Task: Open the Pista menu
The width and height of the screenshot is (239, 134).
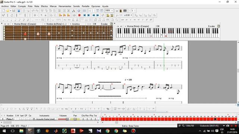Action: (30, 6)
